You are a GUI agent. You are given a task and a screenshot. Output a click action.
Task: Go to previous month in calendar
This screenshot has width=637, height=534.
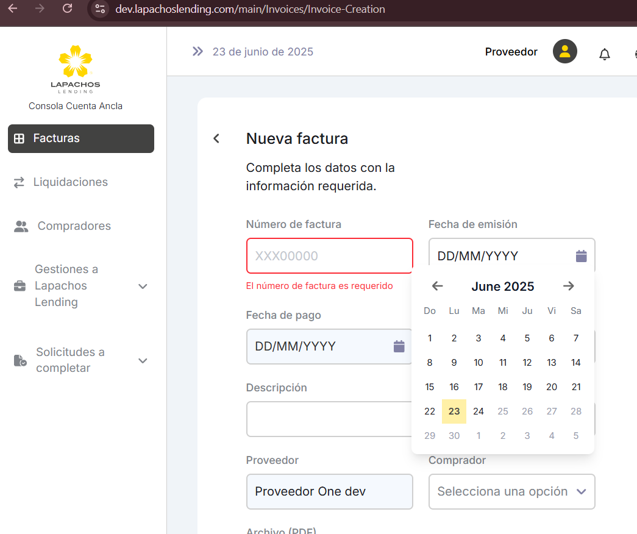(437, 286)
